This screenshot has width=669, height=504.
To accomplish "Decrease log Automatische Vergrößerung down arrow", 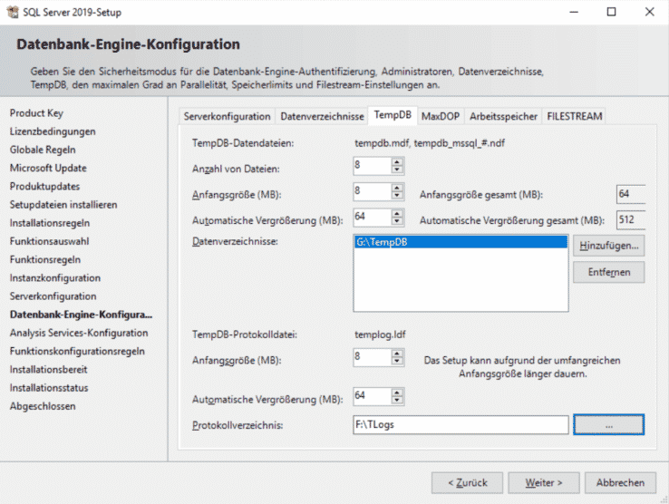I will pyautogui.click(x=397, y=400).
